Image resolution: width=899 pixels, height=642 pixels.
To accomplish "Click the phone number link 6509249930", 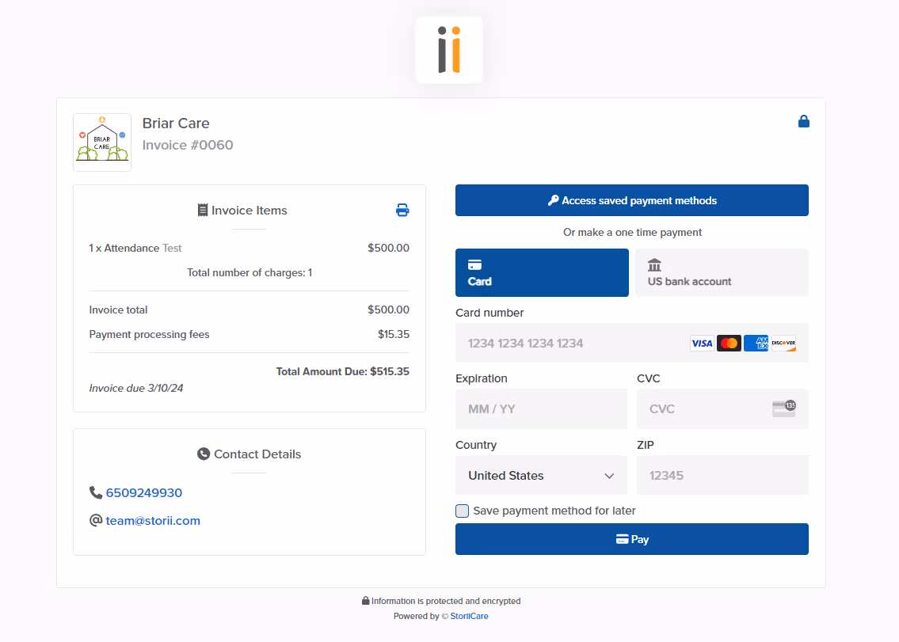I will pos(144,493).
